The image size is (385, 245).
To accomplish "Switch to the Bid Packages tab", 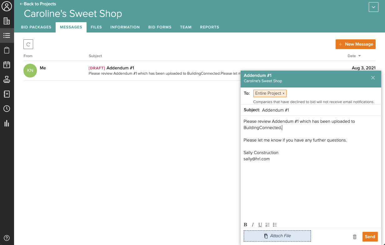I will point(36,27).
